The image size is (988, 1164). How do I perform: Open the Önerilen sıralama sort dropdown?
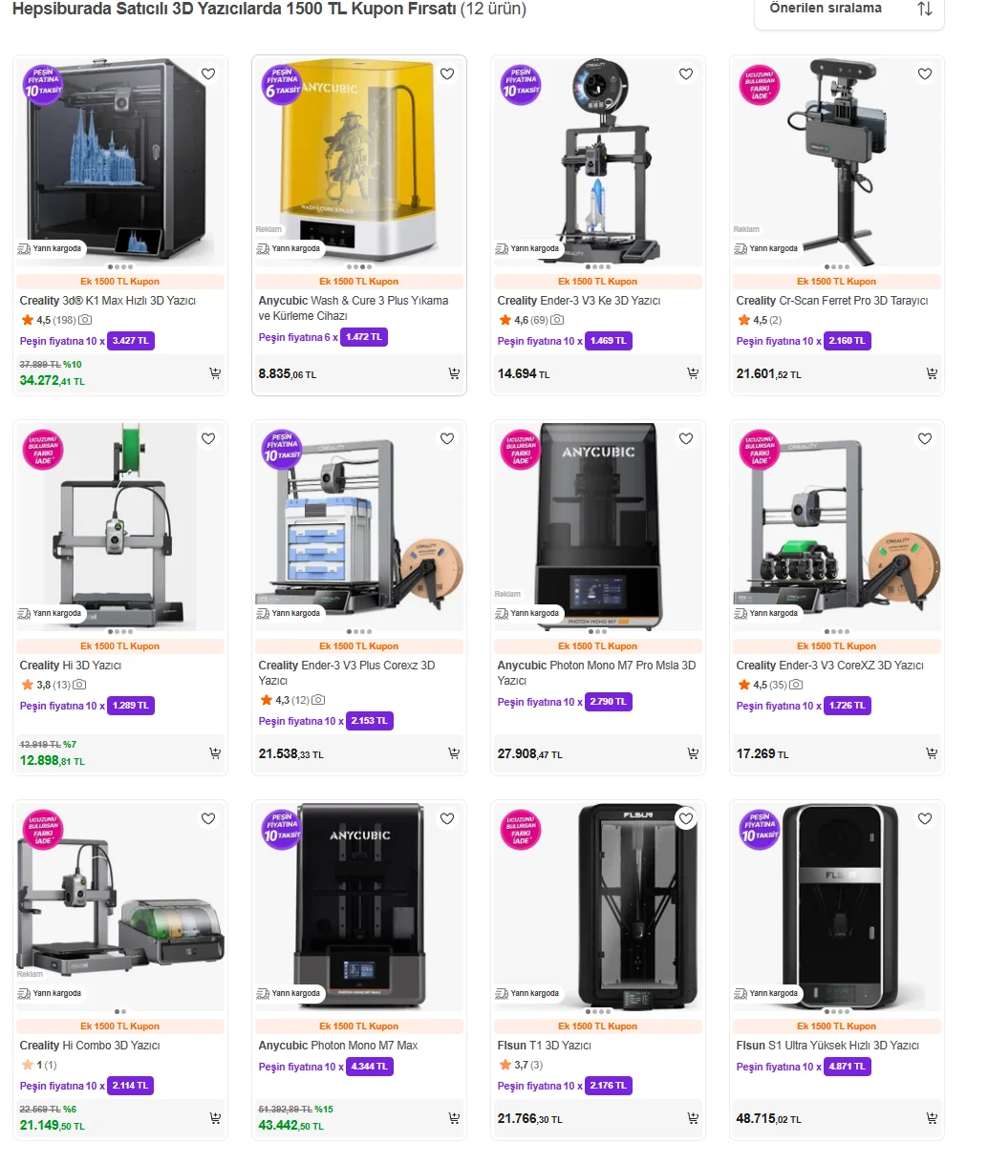tap(848, 10)
